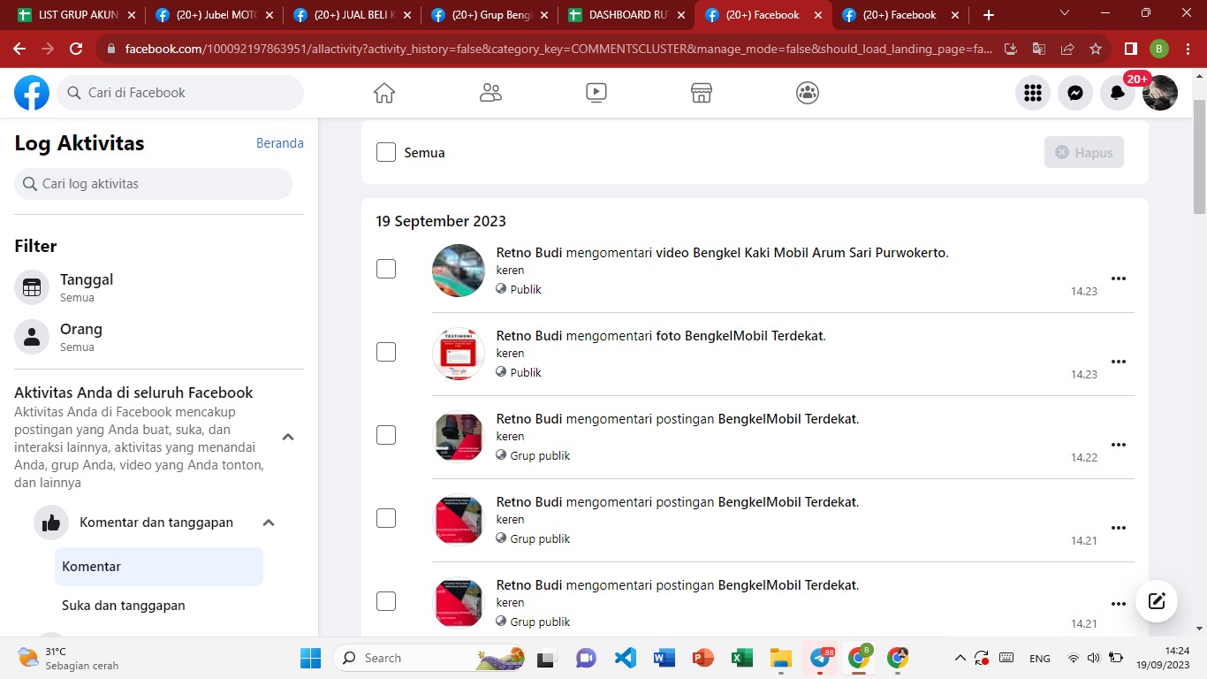Open TESTIMONI thumbnail of foto comment

tap(459, 354)
